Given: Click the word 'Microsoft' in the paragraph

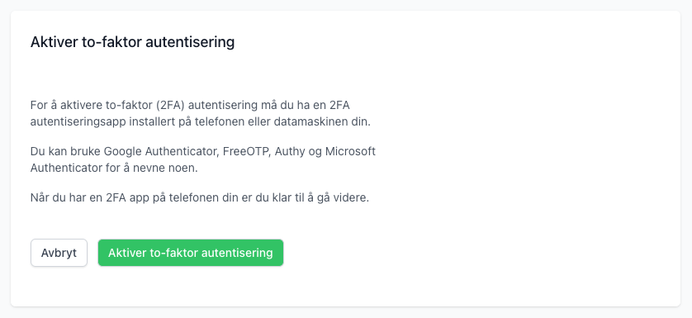Looking at the screenshot, I should [x=350, y=151].
